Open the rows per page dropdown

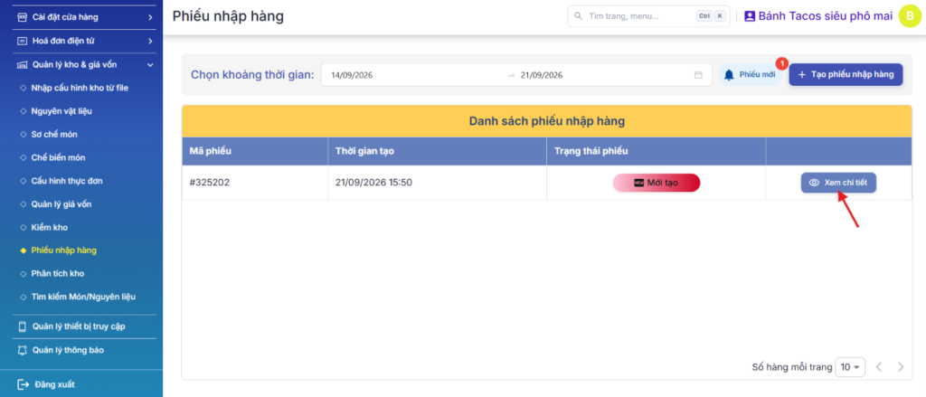click(x=850, y=367)
